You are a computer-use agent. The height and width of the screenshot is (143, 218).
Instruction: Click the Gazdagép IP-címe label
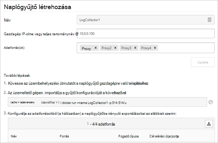(x=41, y=34)
